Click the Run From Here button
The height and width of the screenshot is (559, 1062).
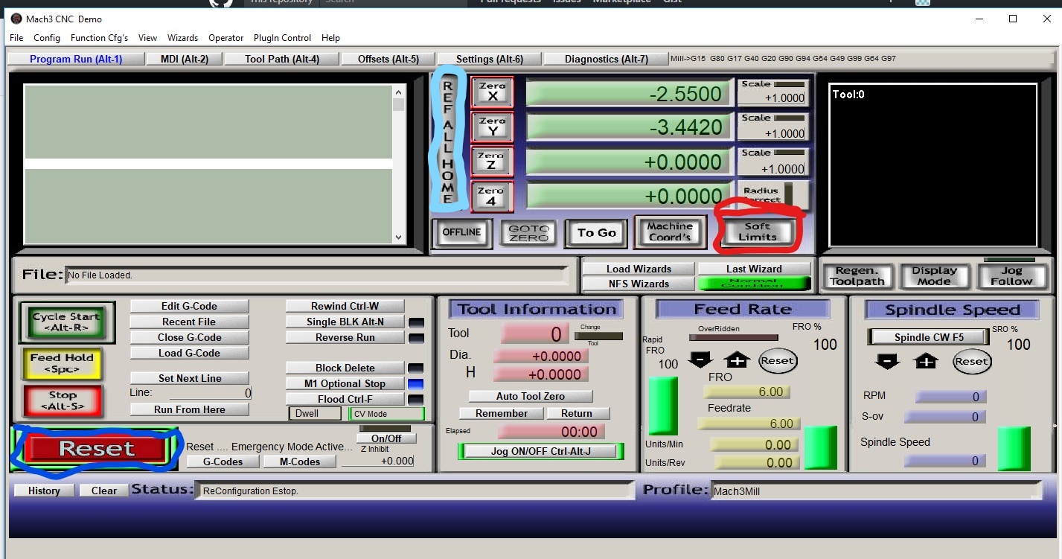(x=189, y=409)
